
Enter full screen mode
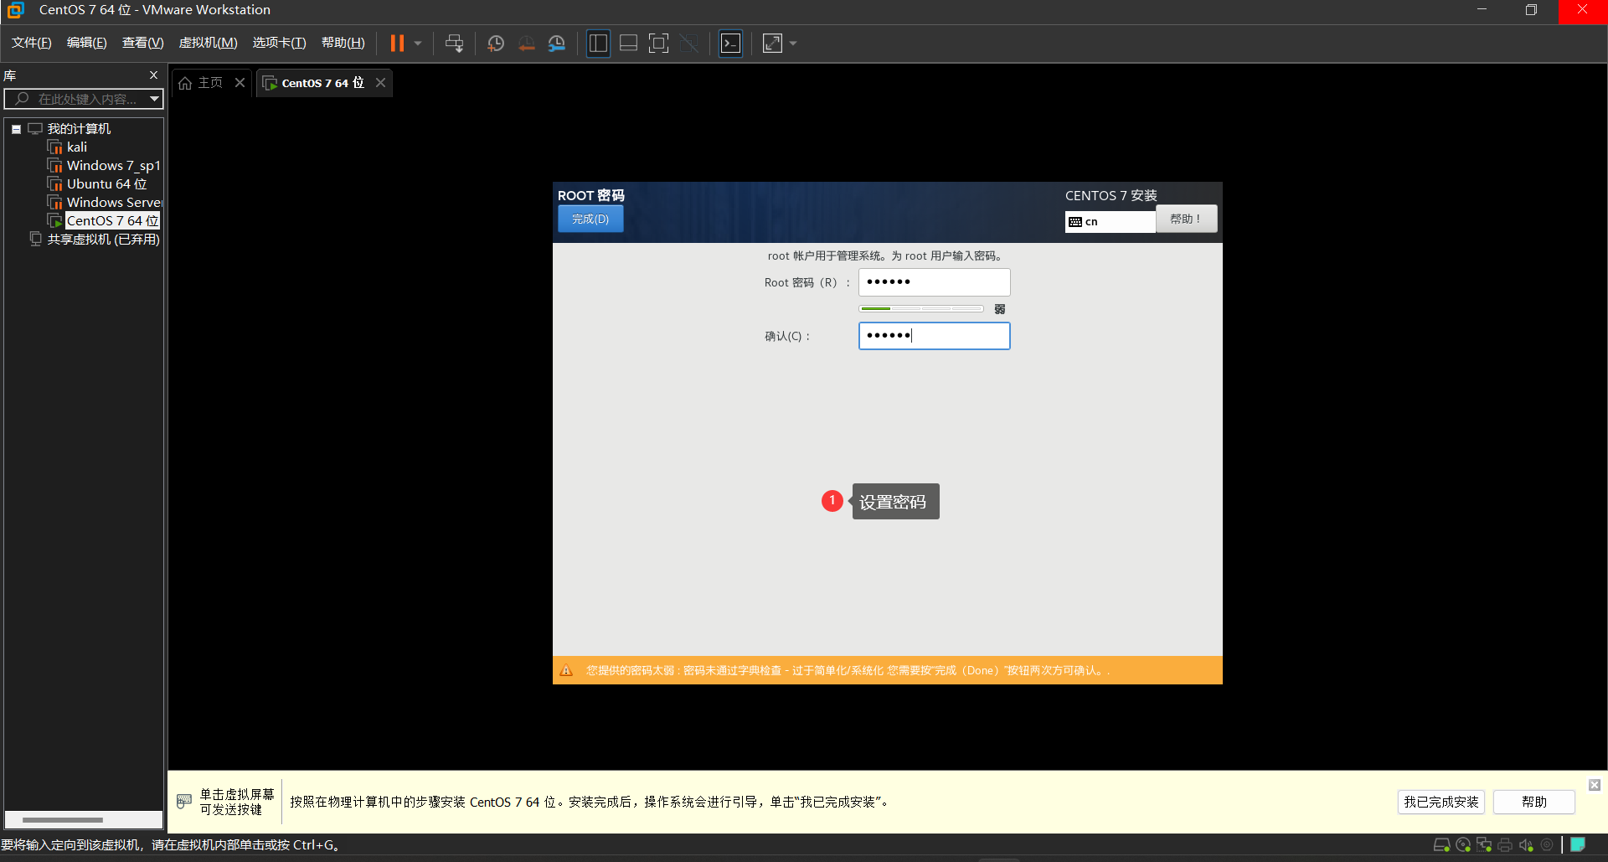coord(659,44)
